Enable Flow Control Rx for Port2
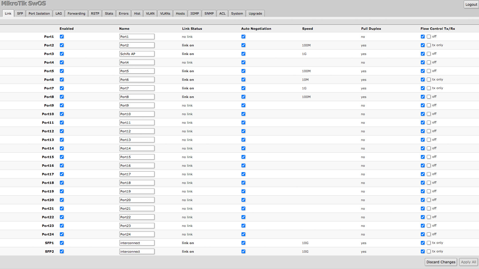Image resolution: width=479 pixels, height=269 pixels. 429,45
